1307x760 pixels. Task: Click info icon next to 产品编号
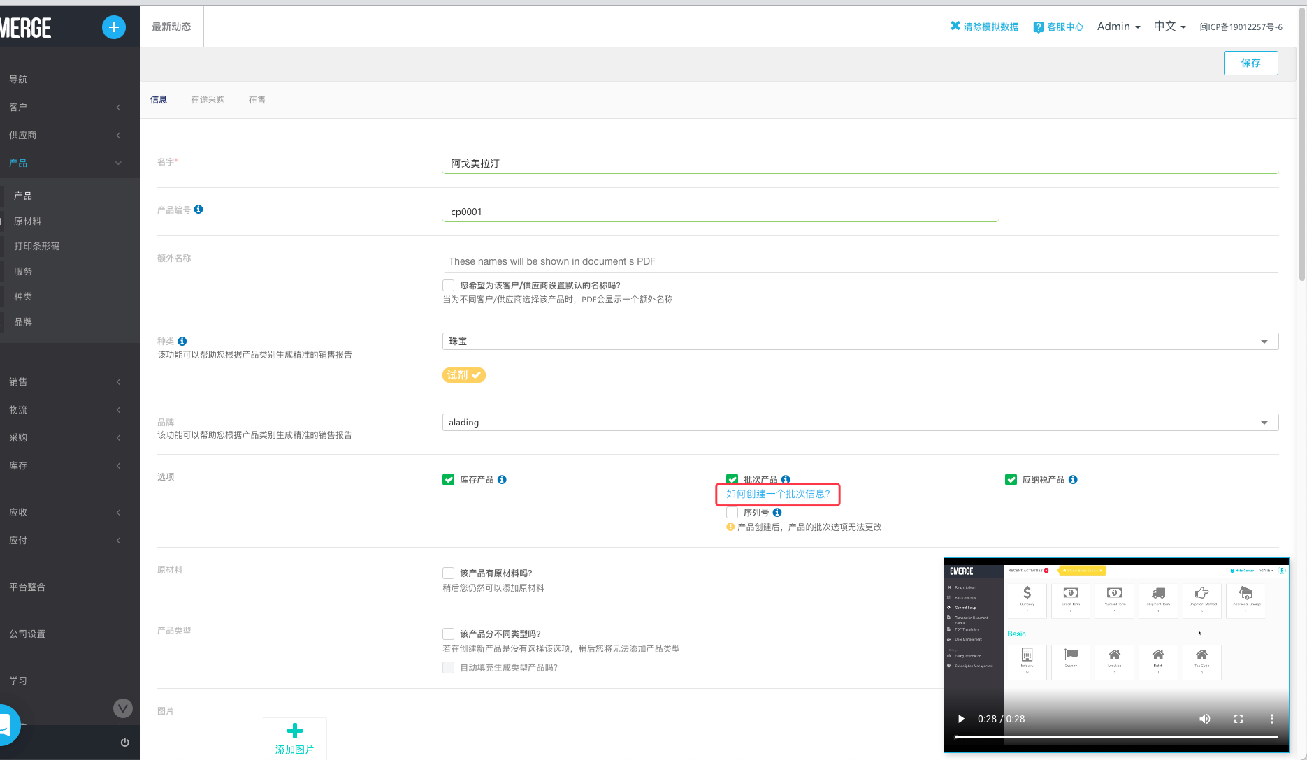pos(198,209)
